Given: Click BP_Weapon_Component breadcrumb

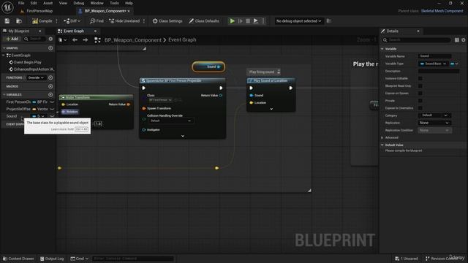Looking at the screenshot, I should (x=133, y=40).
